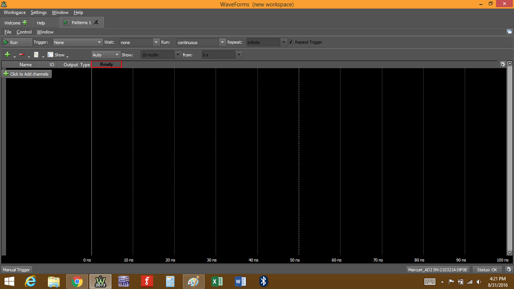Close the Patterns 1 tab
514x289 pixels.
96,22
